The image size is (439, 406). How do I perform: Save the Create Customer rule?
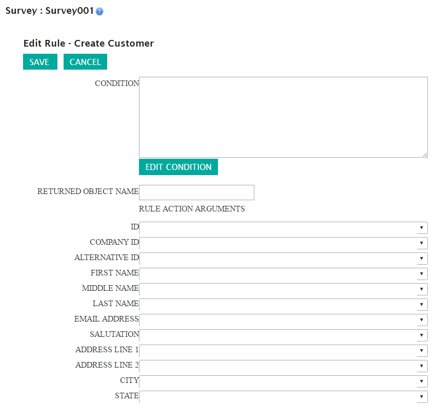40,62
